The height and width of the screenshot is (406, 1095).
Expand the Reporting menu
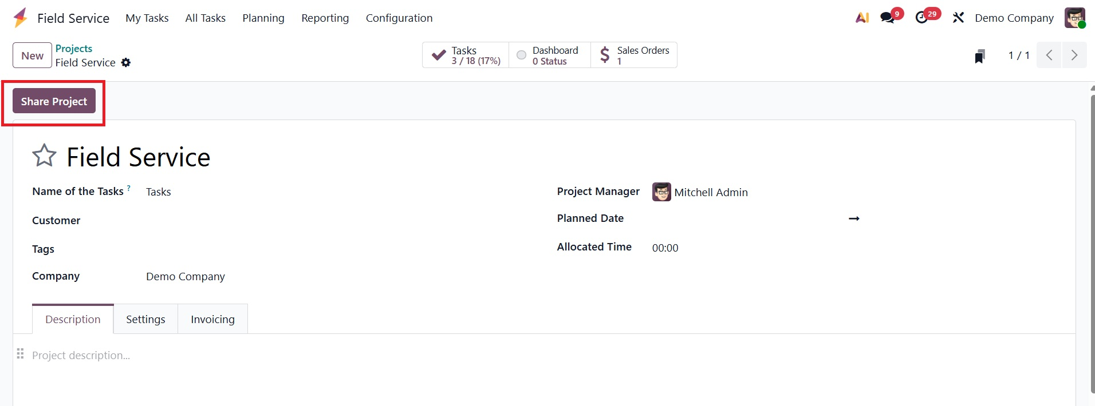[325, 18]
